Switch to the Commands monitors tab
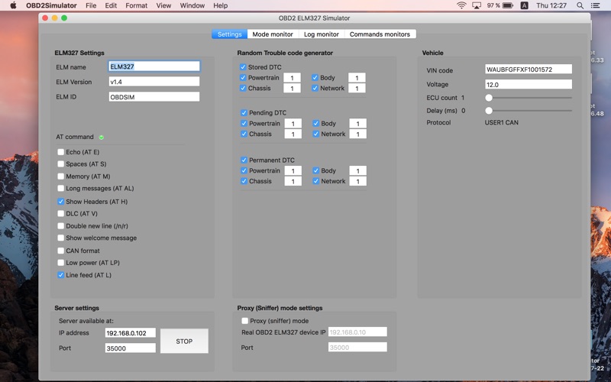Image resolution: width=611 pixels, height=382 pixels. (380, 34)
